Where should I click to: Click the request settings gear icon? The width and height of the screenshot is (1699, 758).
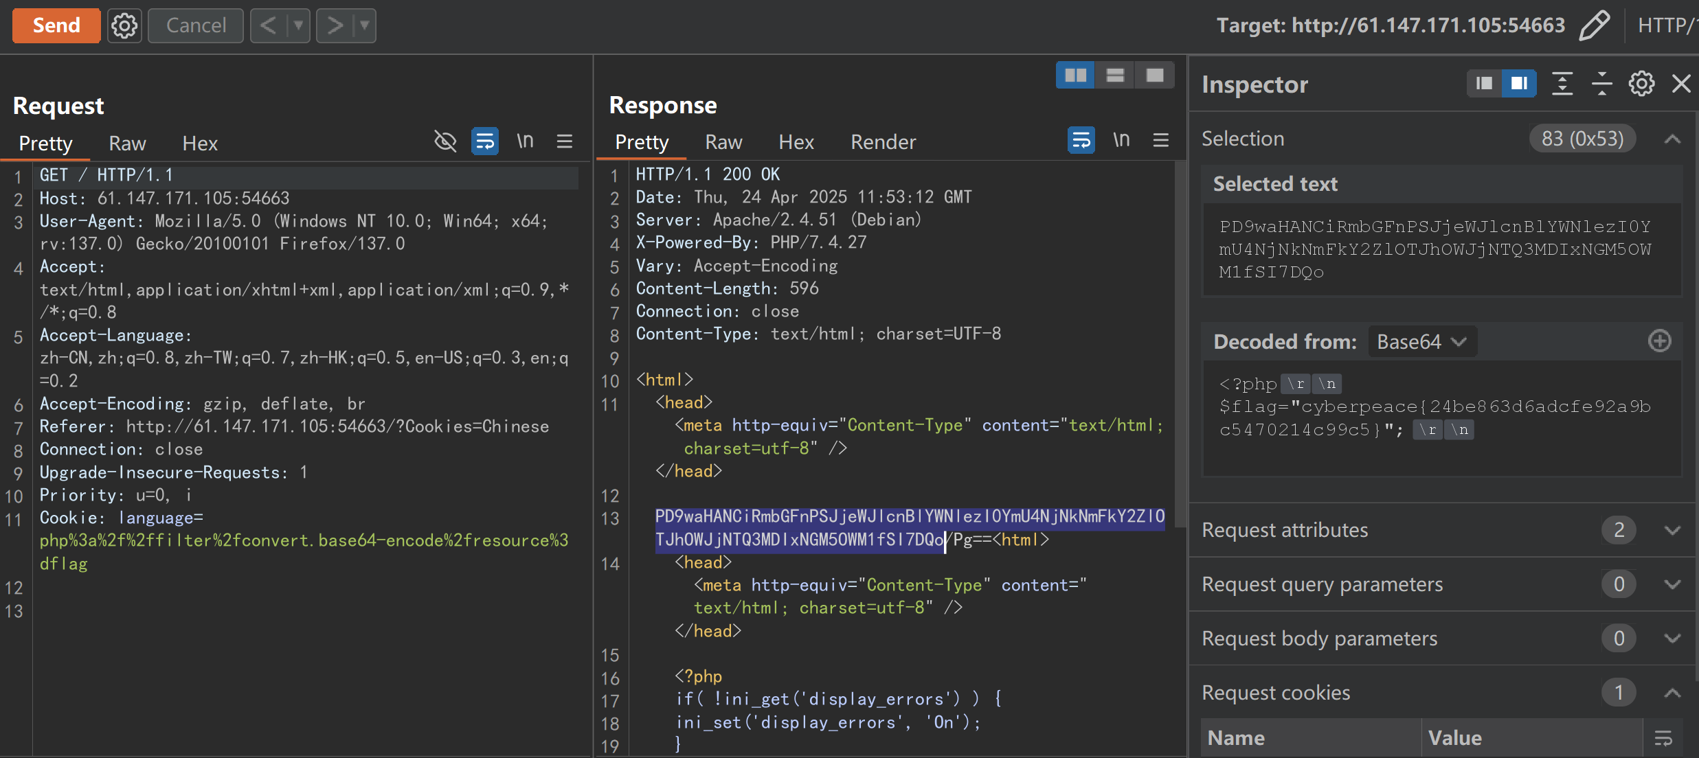124,26
